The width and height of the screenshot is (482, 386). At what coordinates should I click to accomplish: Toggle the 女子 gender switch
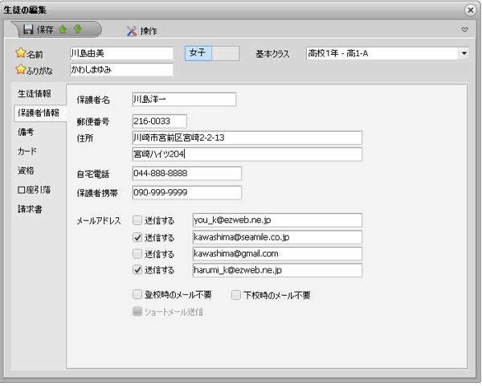(x=212, y=53)
